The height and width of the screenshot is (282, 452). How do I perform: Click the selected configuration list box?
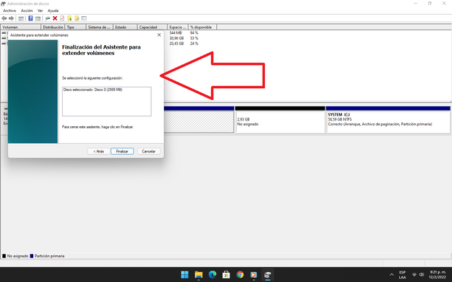(107, 102)
